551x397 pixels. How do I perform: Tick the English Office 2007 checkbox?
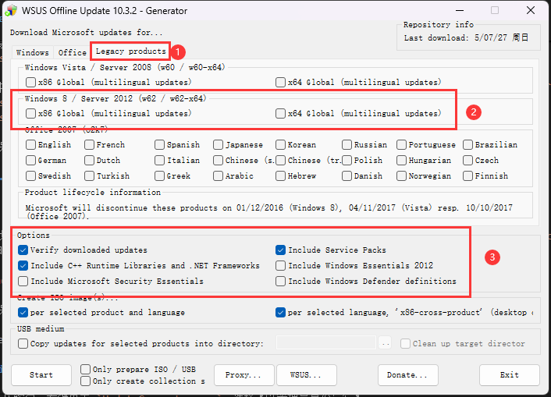click(x=30, y=145)
